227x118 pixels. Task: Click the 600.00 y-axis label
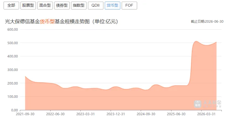13,29
